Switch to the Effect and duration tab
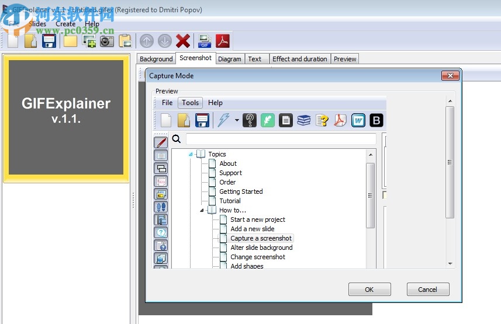This screenshot has width=501, height=324. pyautogui.click(x=300, y=59)
